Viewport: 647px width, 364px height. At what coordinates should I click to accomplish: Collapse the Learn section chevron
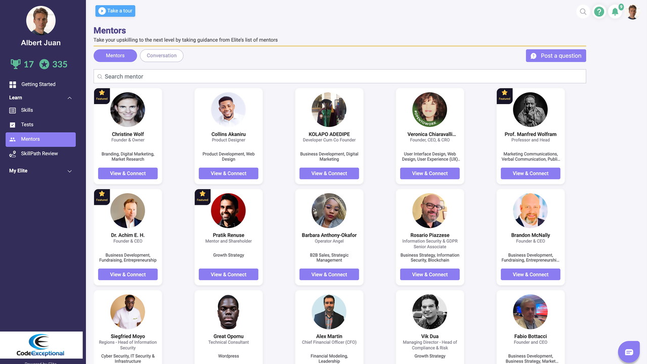pos(70,98)
